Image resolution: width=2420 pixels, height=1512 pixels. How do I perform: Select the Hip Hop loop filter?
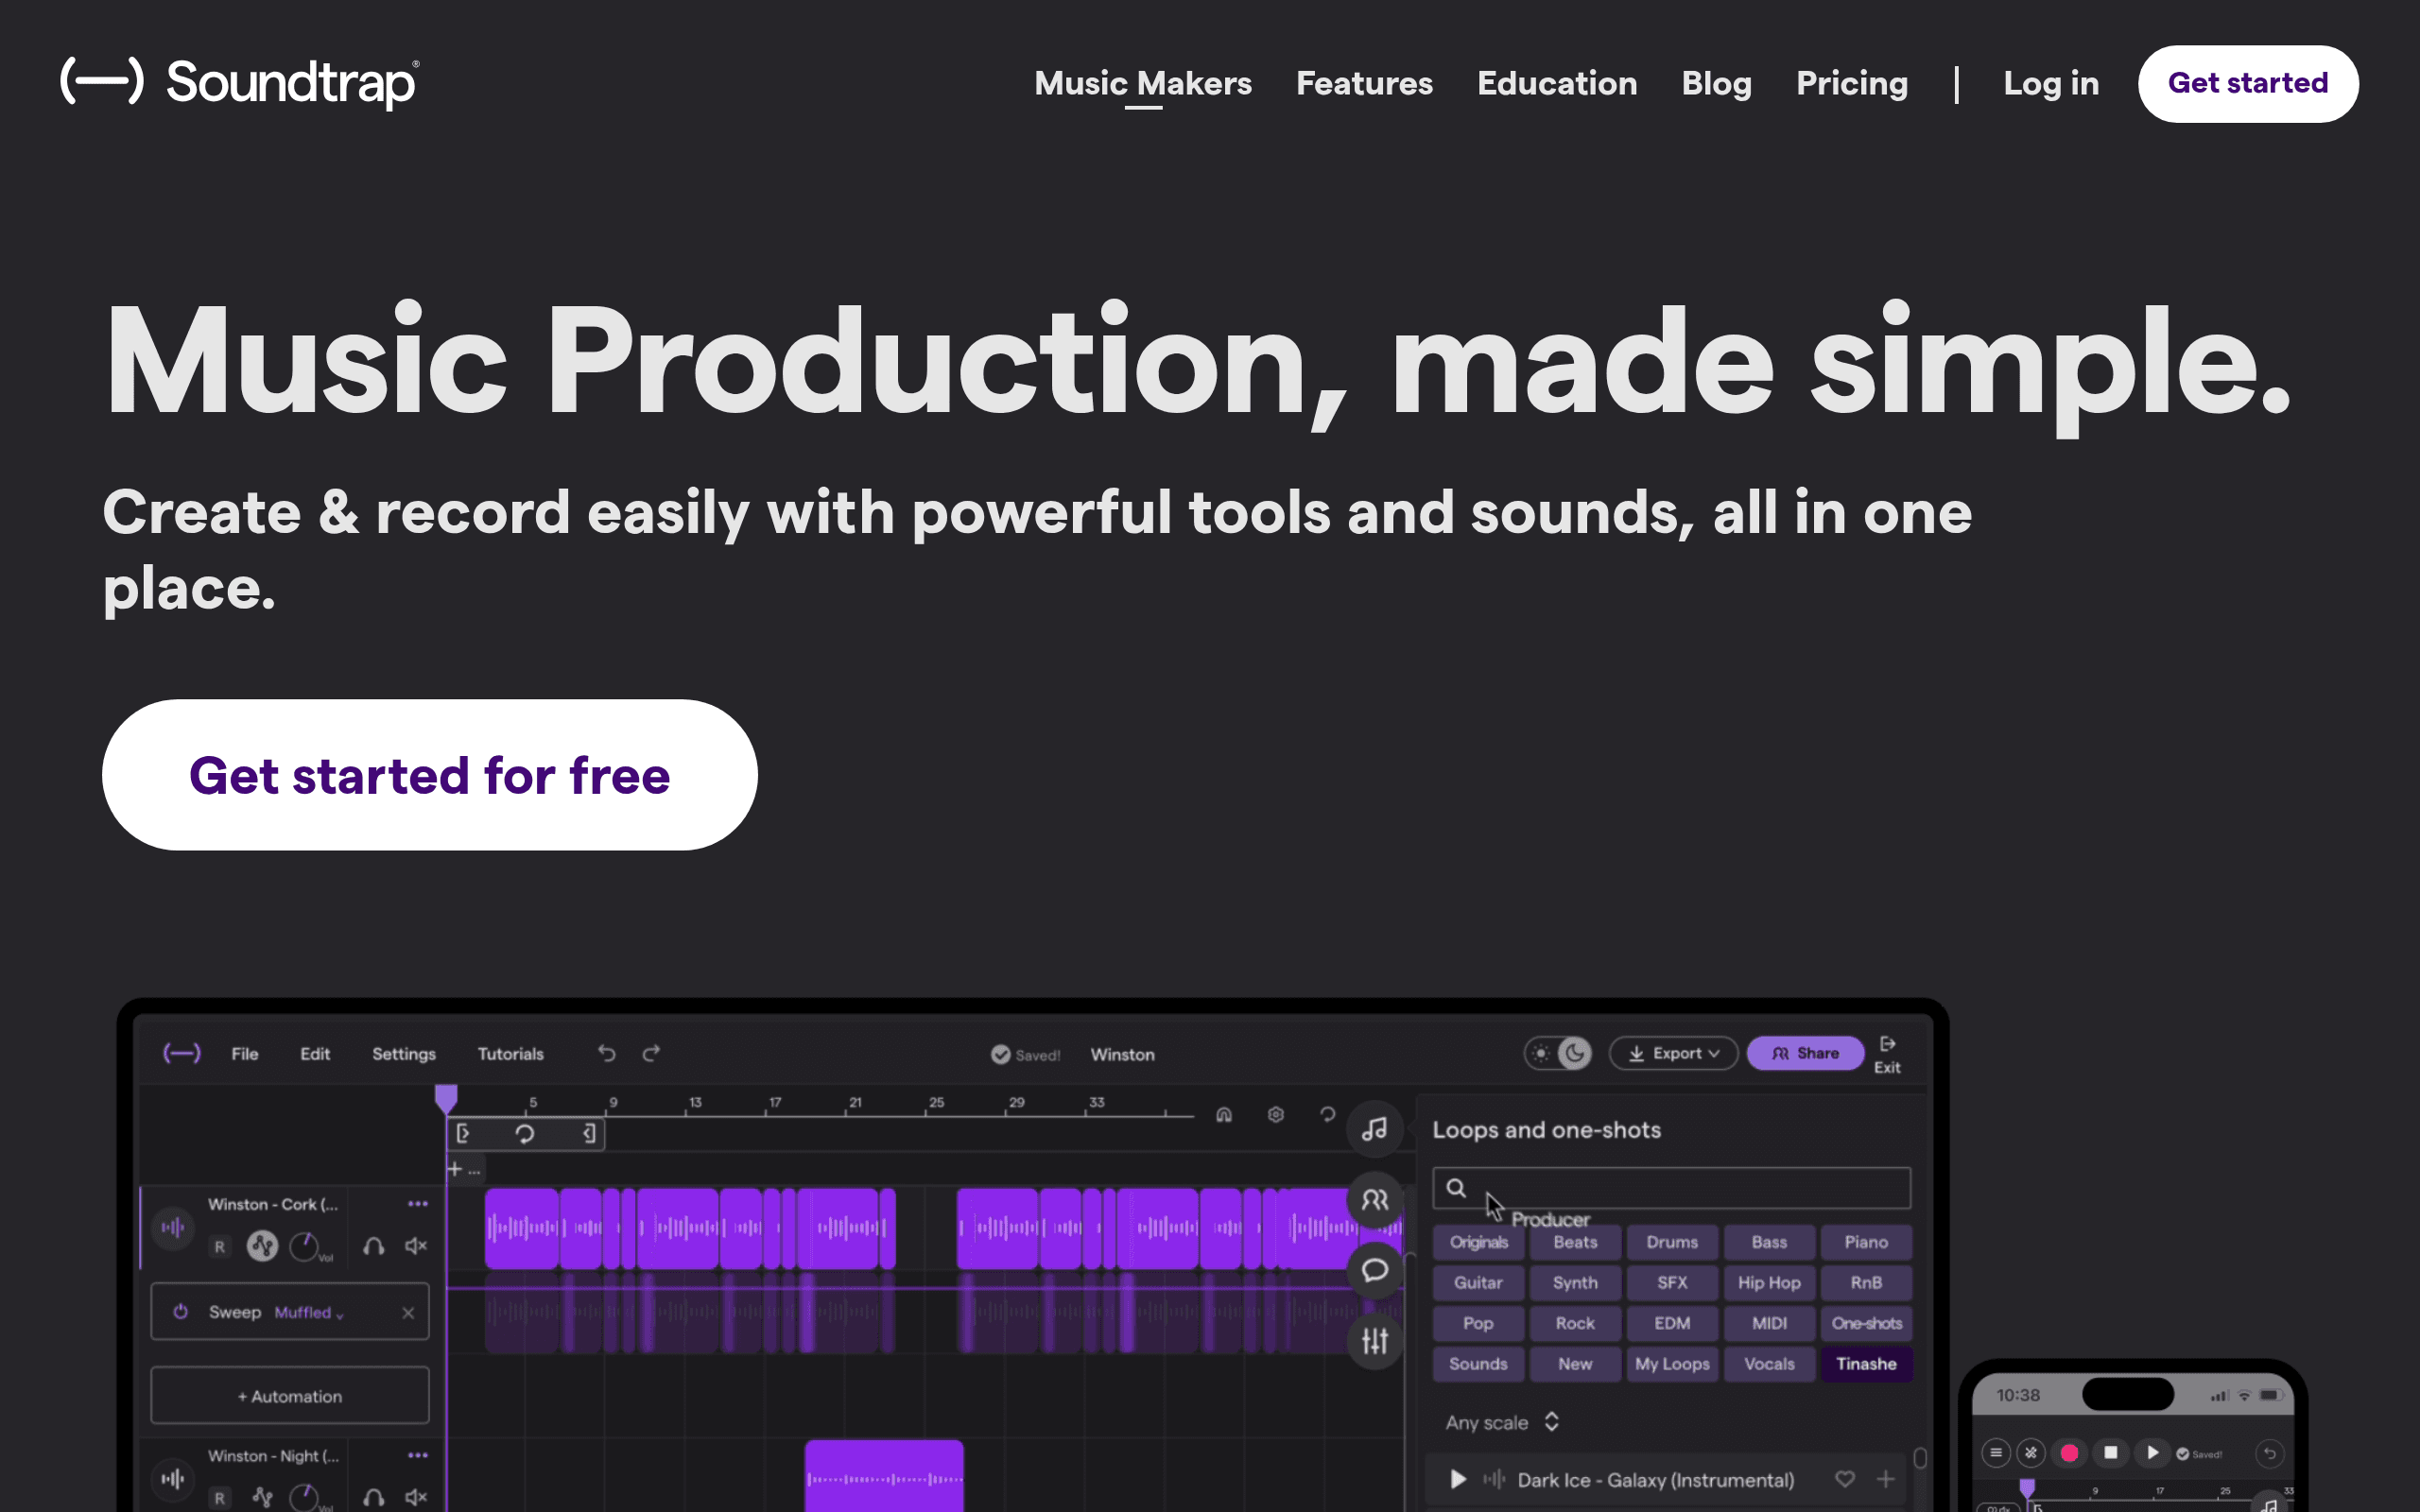[1769, 1283]
